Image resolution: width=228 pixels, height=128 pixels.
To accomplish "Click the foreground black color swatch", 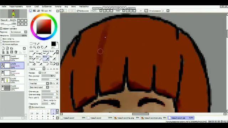I will point(53,44).
